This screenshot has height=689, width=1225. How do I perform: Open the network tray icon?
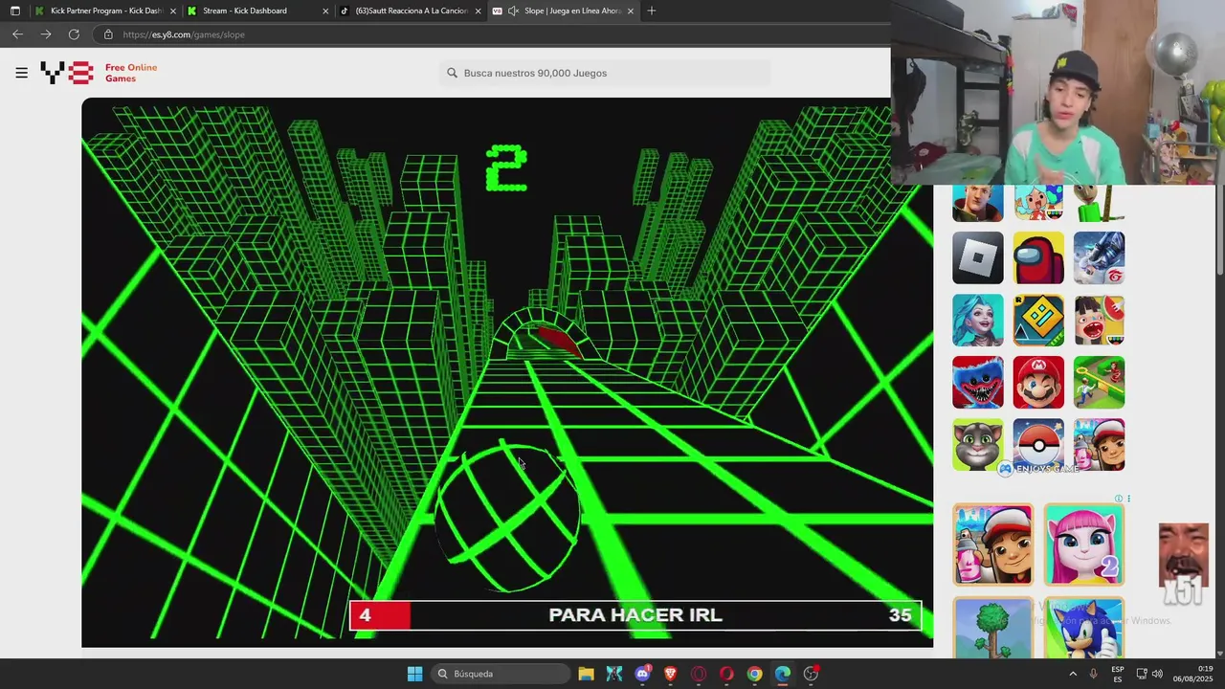(1141, 674)
